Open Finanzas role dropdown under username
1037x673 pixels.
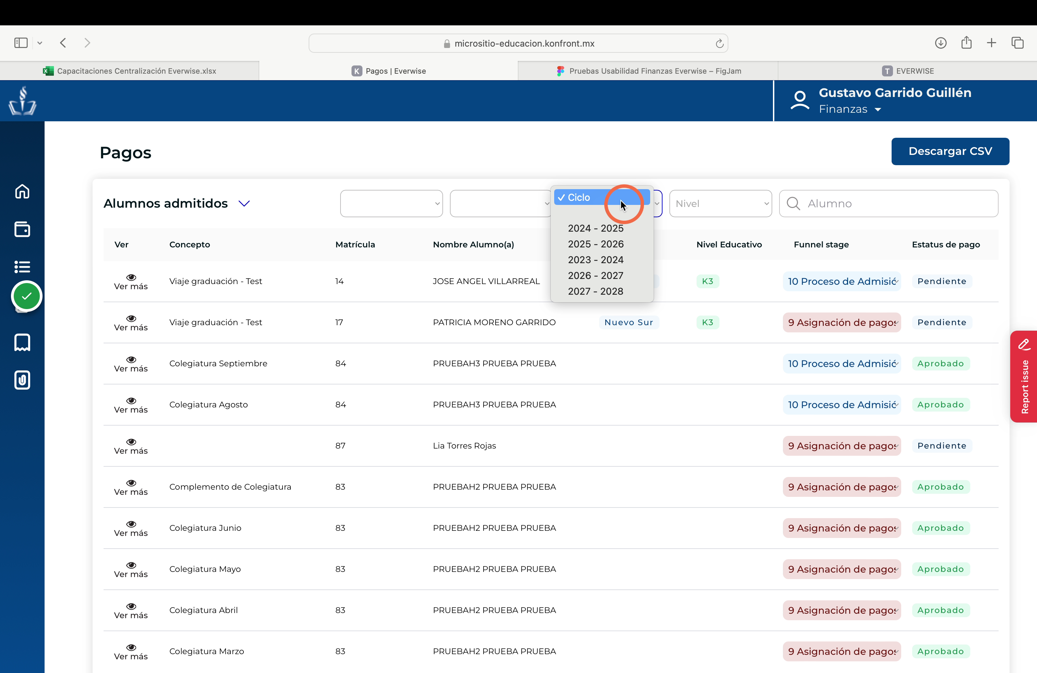[x=850, y=109]
